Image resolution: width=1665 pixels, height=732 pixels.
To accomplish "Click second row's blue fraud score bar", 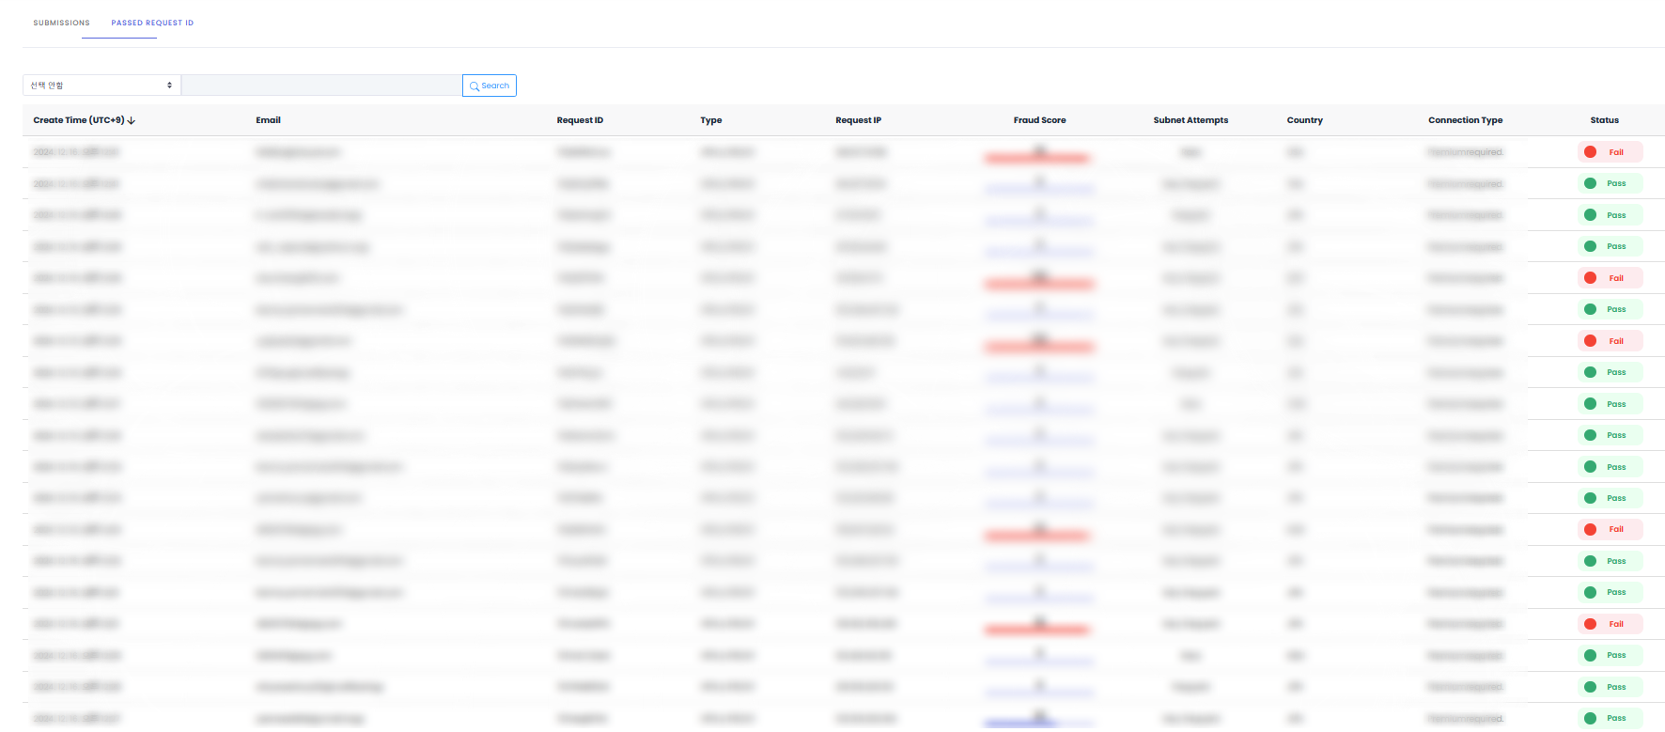I will (1039, 188).
